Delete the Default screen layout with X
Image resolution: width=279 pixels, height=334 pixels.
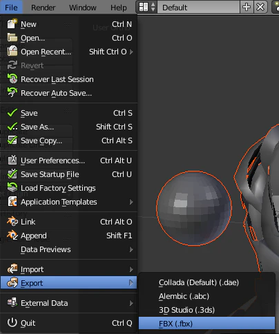coord(260,7)
